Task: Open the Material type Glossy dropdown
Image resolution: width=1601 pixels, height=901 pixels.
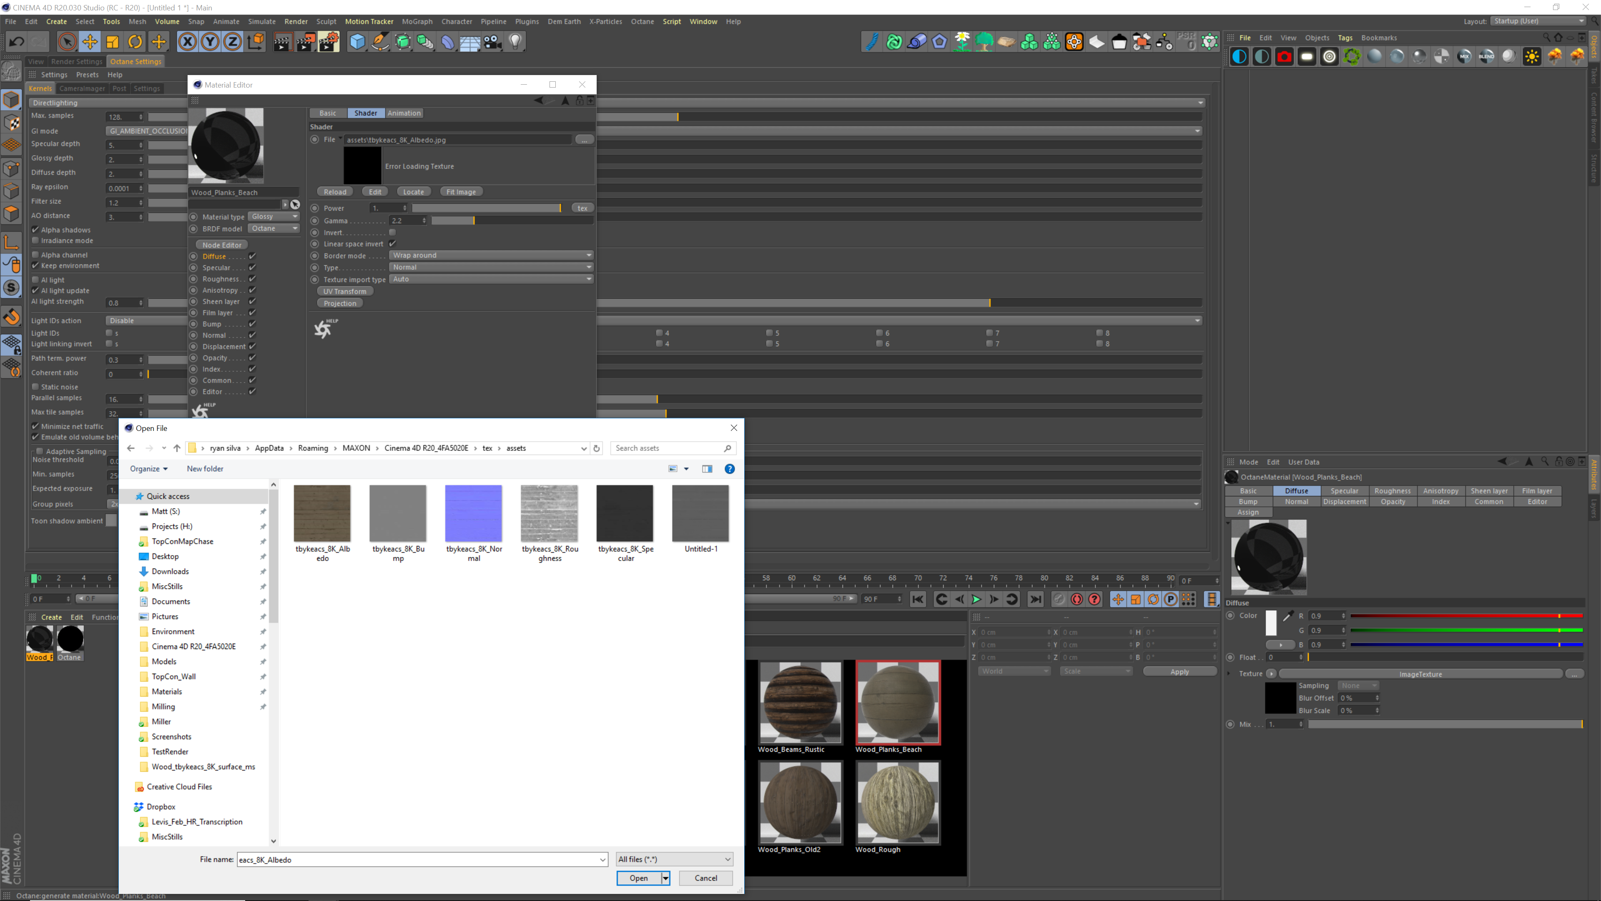Action: tap(274, 216)
